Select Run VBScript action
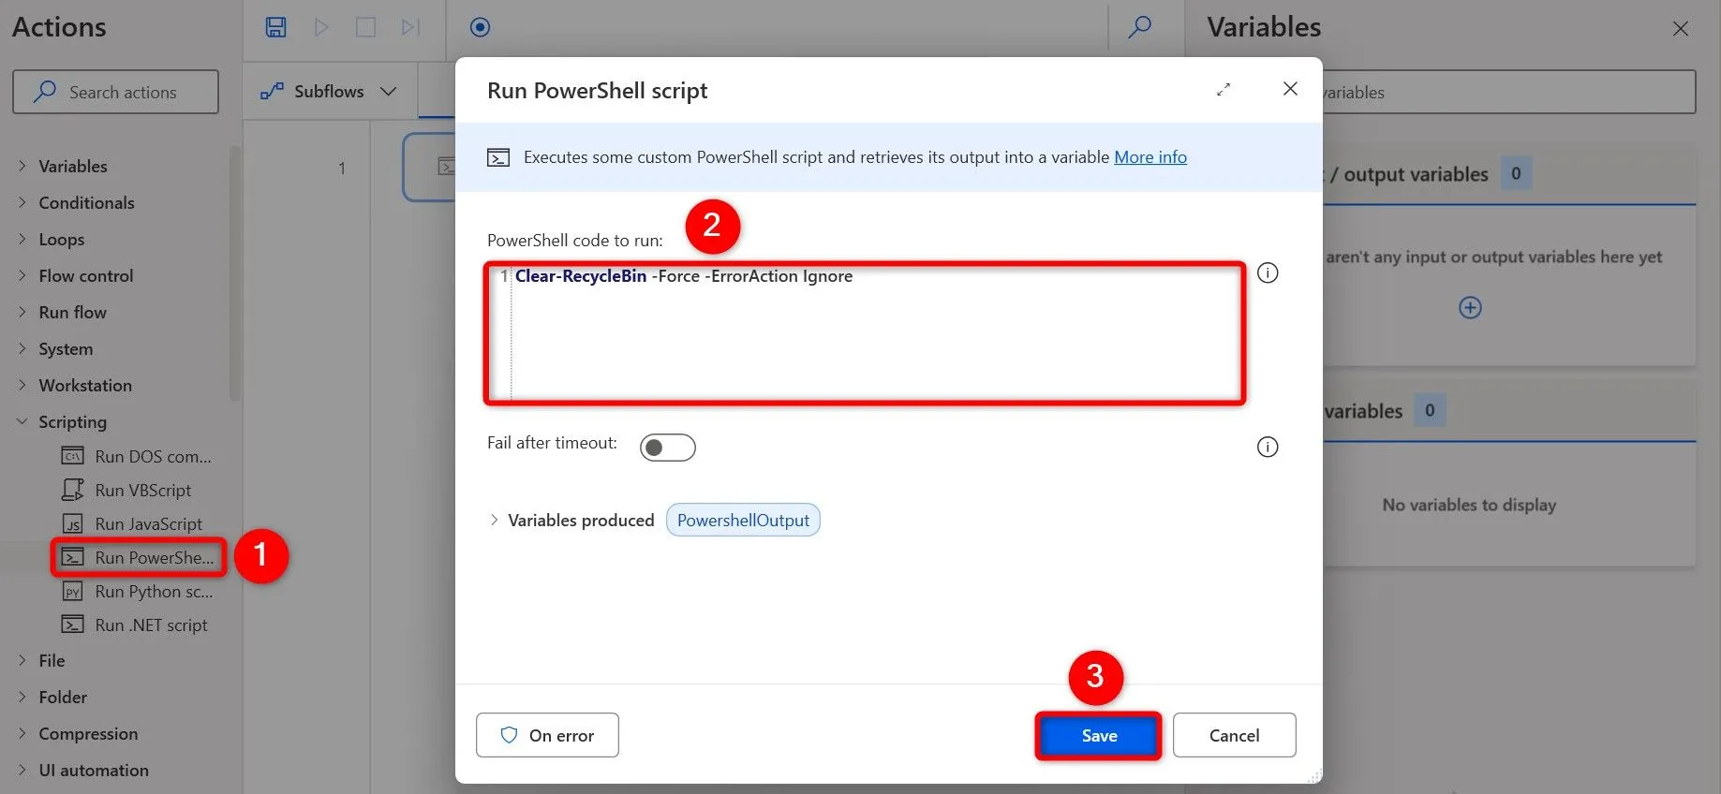 point(142,491)
